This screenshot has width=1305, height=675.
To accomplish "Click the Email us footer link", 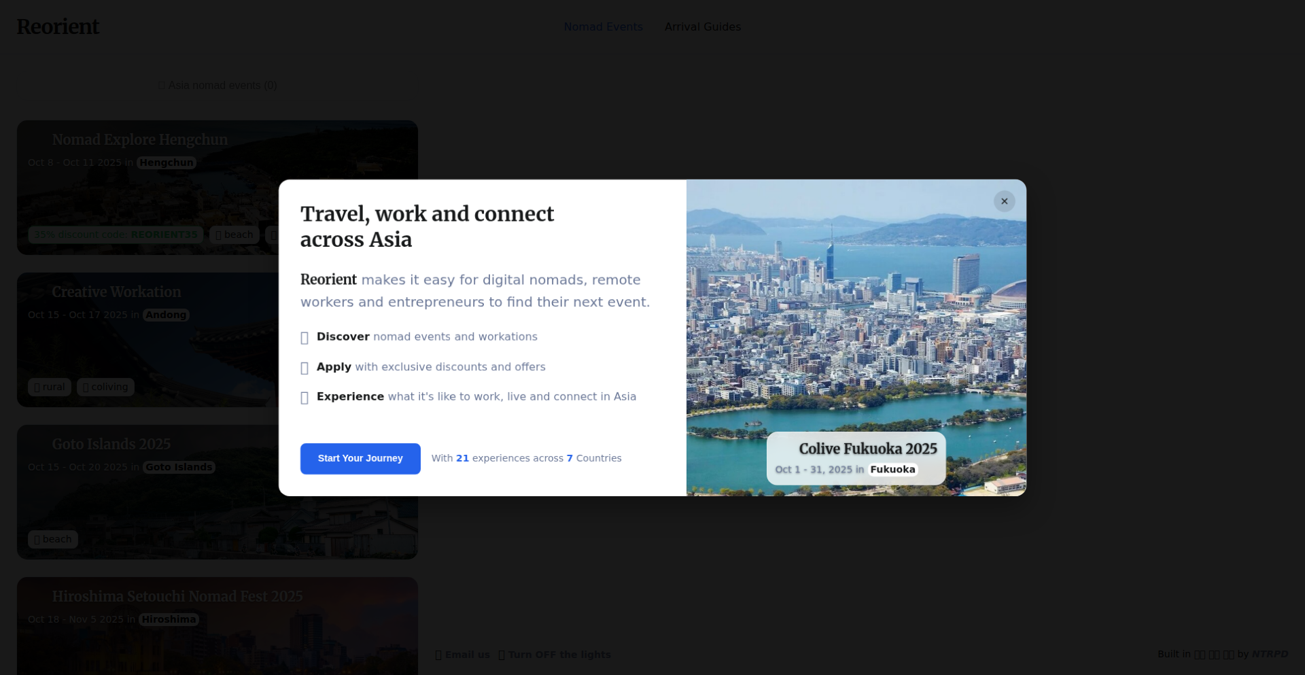I will click(462, 655).
